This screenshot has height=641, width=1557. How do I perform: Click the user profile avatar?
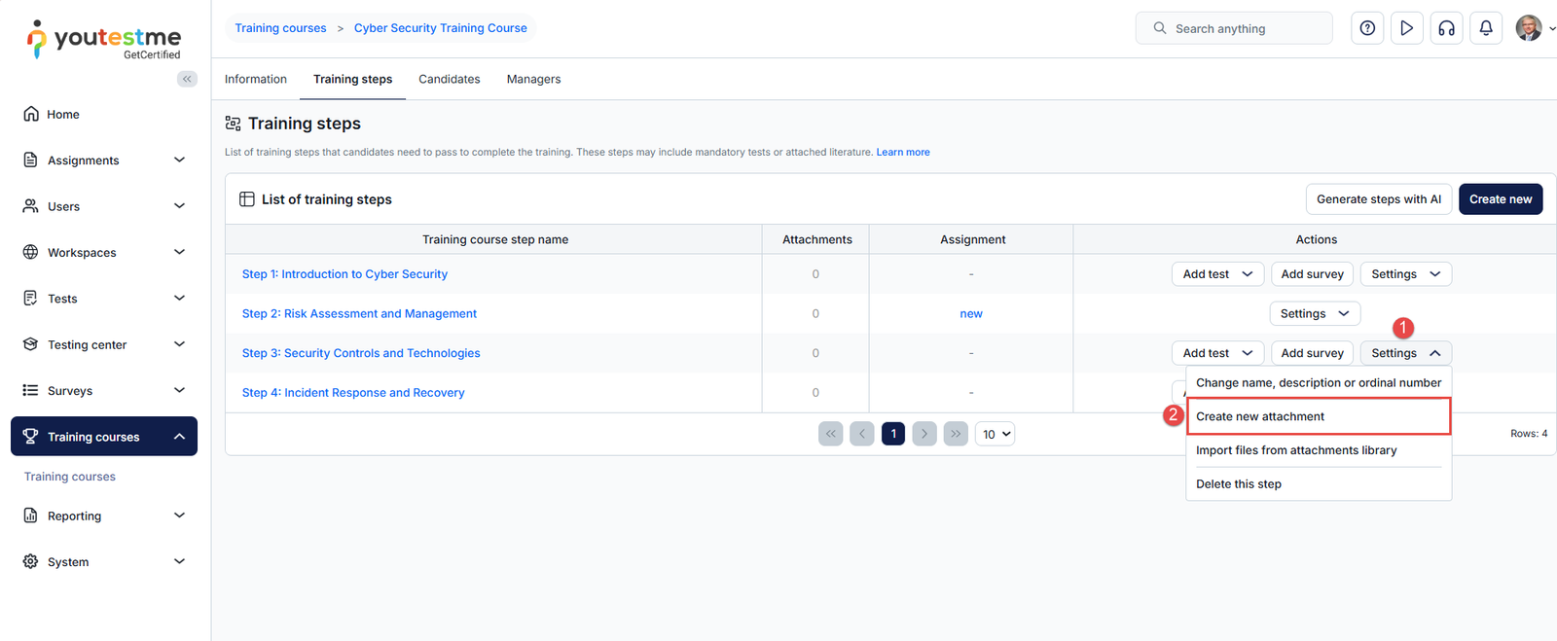[x=1529, y=28]
